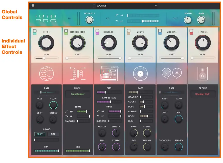Click the Timbre speaker illustration icon
This screenshot has height=163, width=223.
203,74
